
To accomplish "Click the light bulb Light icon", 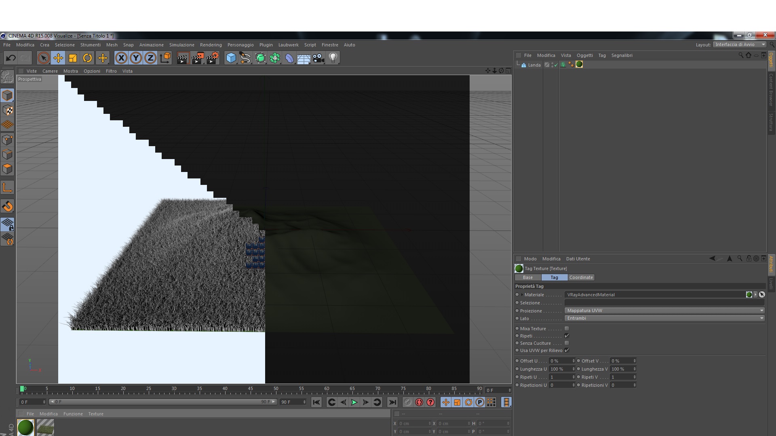I will [x=333, y=58].
